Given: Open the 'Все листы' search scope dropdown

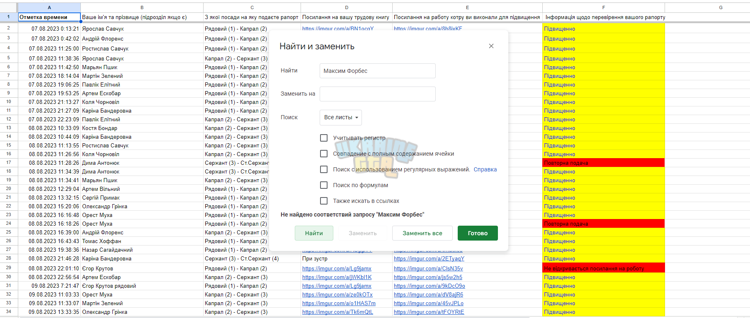Looking at the screenshot, I should 340,118.
